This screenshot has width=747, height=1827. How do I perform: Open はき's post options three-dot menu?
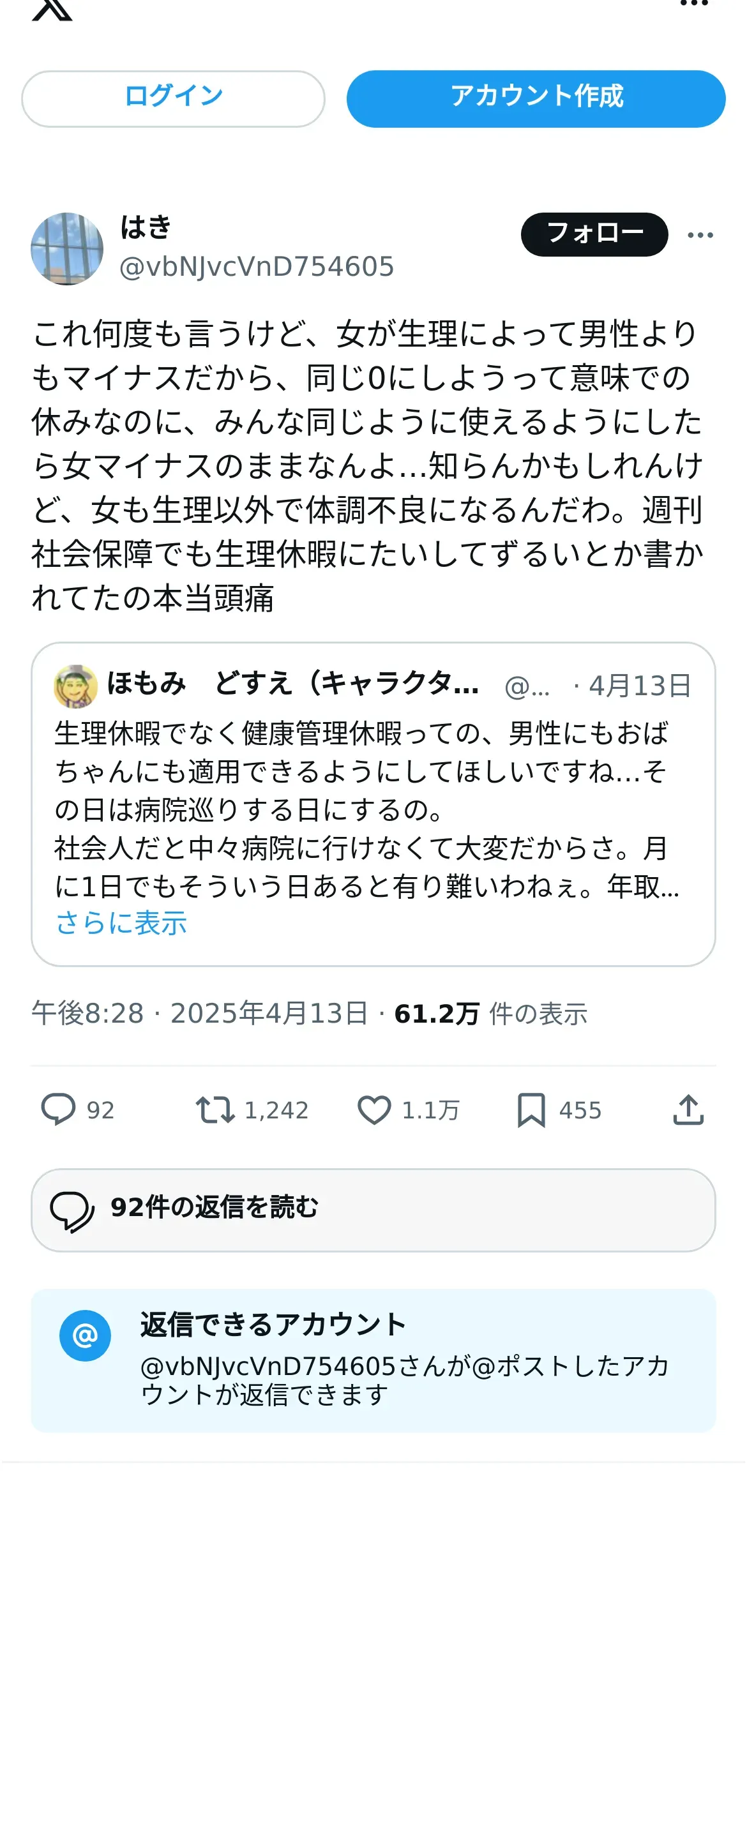700,235
